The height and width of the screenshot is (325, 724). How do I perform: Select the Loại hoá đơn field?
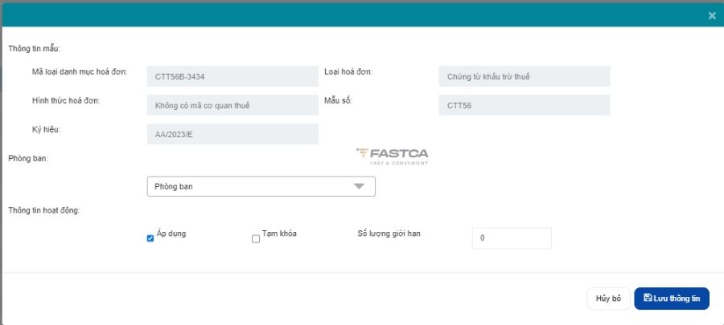[x=524, y=76]
